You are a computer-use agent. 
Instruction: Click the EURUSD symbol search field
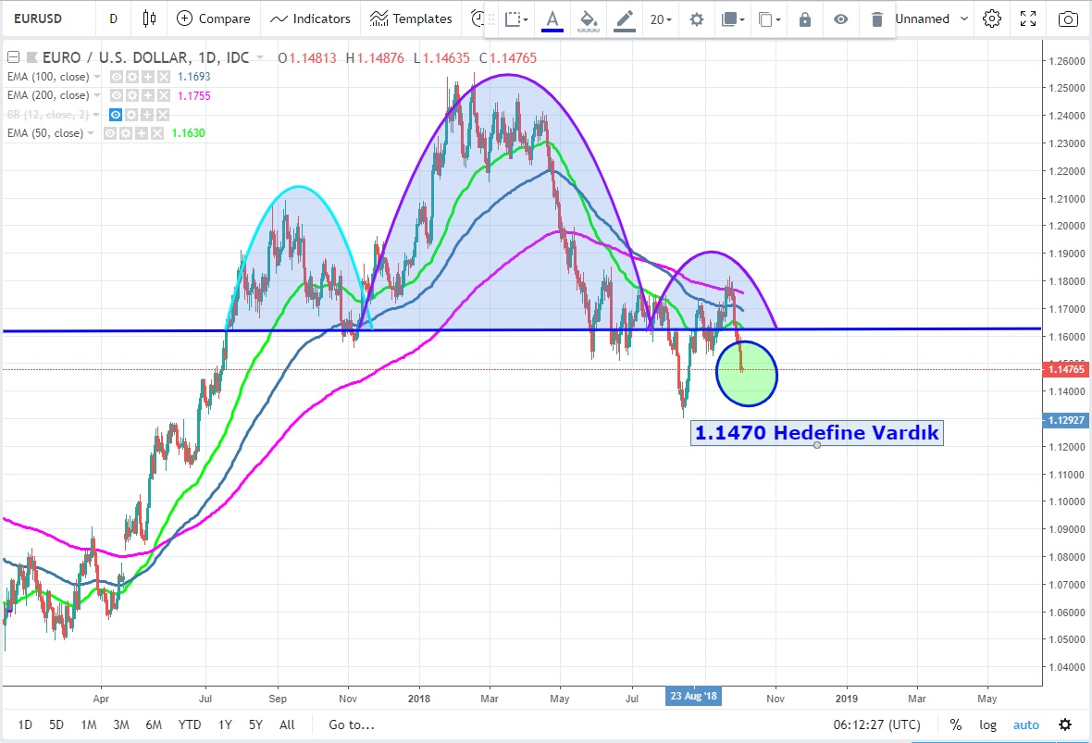point(46,19)
